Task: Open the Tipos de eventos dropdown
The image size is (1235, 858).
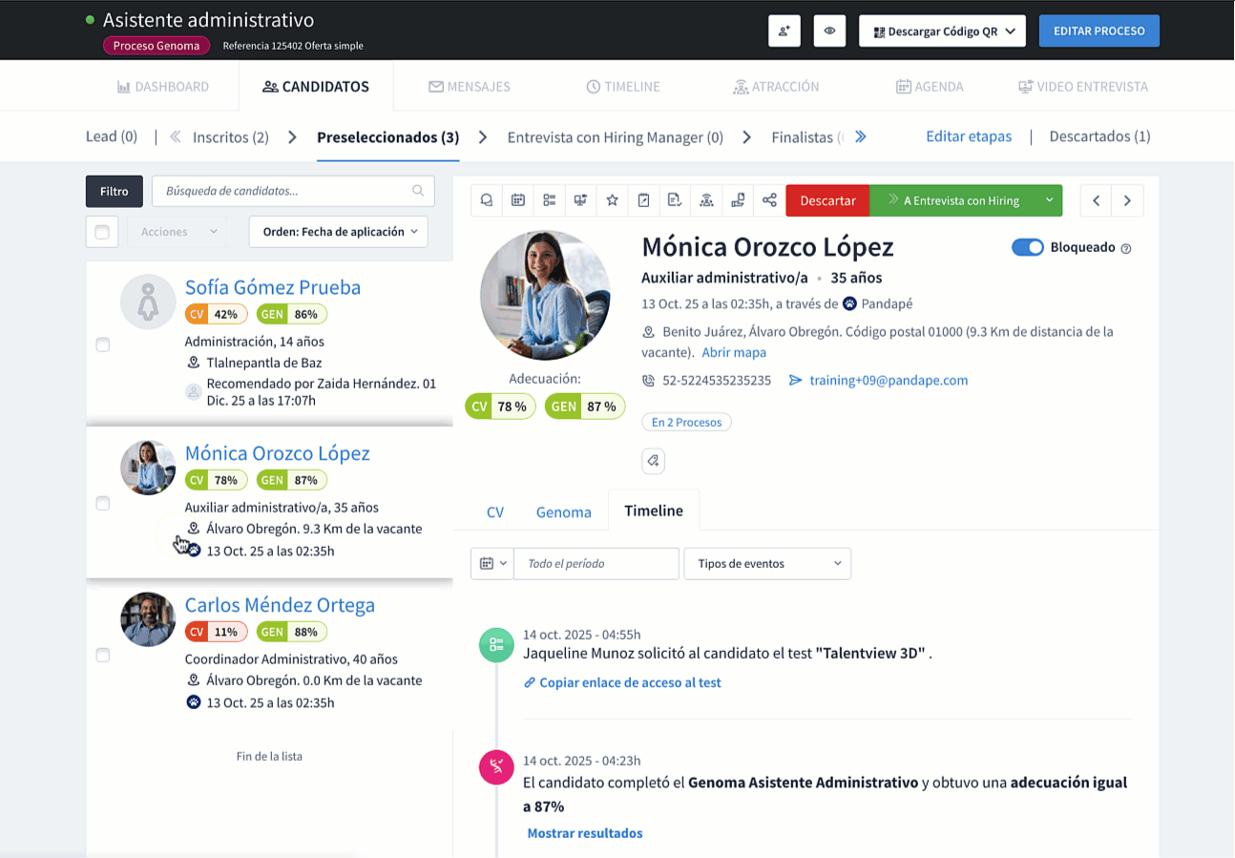Action: (x=766, y=563)
